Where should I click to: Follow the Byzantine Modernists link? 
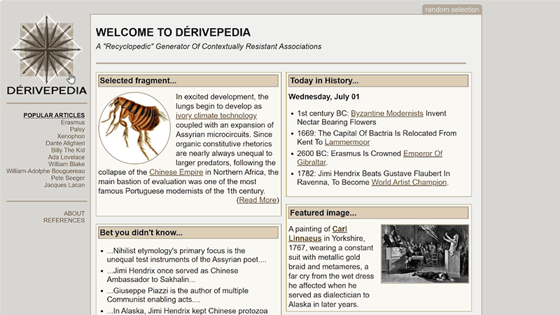[387, 113]
